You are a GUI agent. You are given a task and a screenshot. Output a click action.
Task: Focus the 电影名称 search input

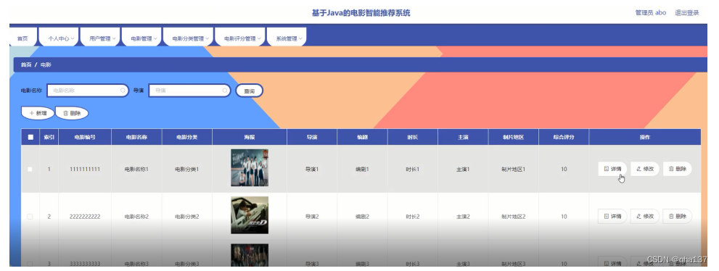tap(87, 91)
